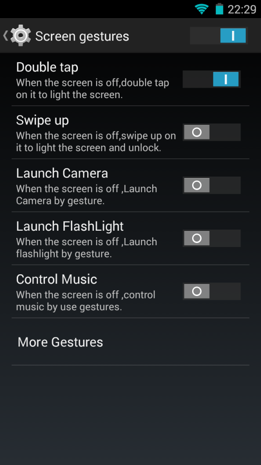Tap the Wi-Fi status icon
The image size is (261, 465).
[x=202, y=9]
